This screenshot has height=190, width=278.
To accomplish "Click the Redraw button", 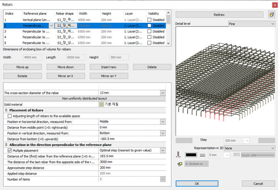I will coord(220,14).
